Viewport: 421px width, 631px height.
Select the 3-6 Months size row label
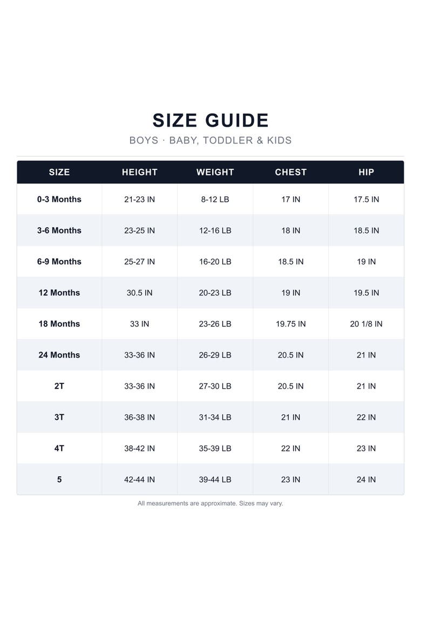(59, 231)
